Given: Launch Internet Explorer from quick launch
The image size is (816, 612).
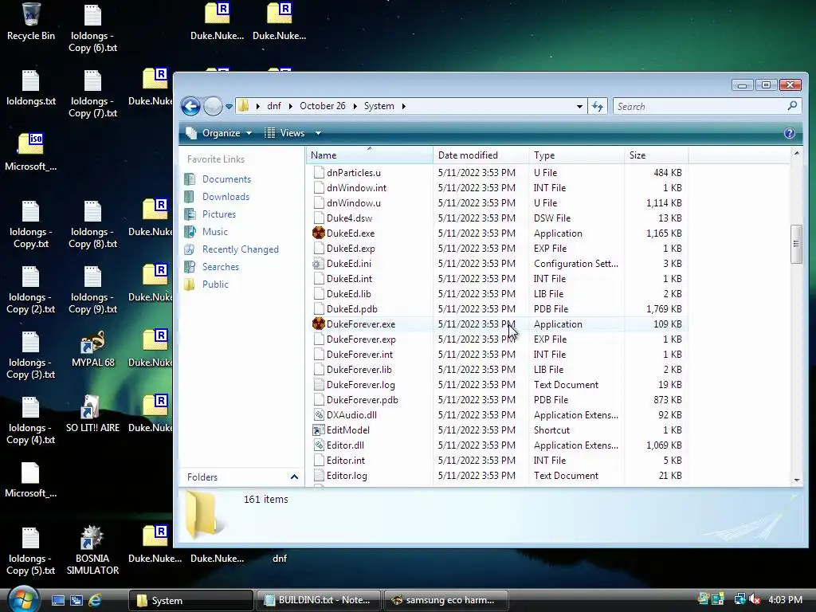Looking at the screenshot, I should pyautogui.click(x=95, y=601).
